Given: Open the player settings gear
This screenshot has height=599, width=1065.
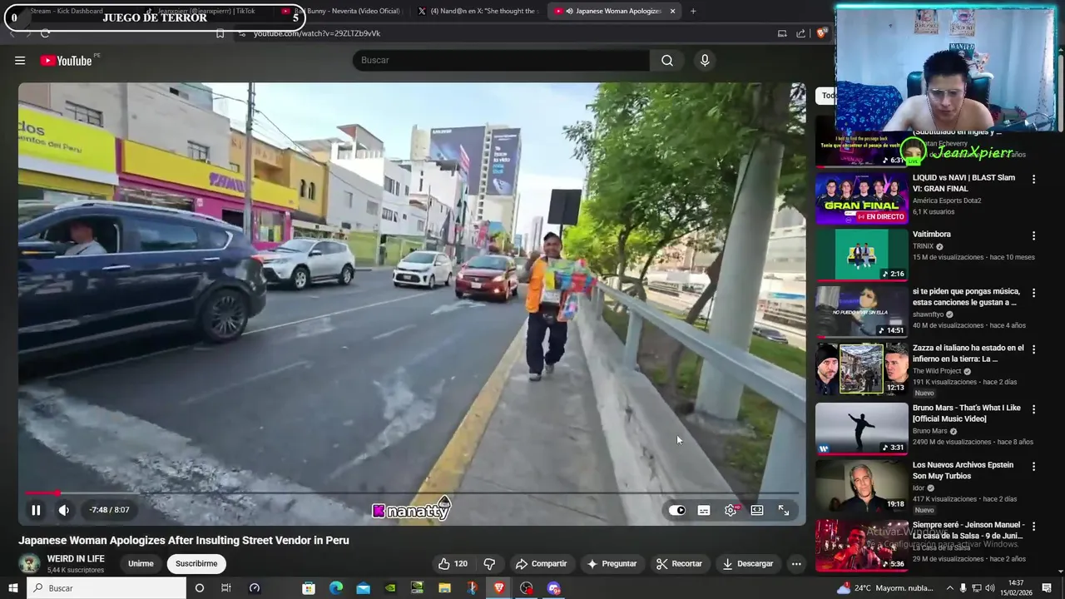Looking at the screenshot, I should click(731, 510).
